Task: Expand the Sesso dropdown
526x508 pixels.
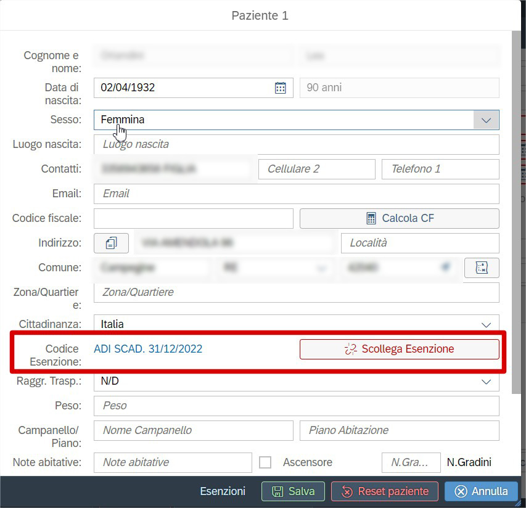Action: point(486,120)
